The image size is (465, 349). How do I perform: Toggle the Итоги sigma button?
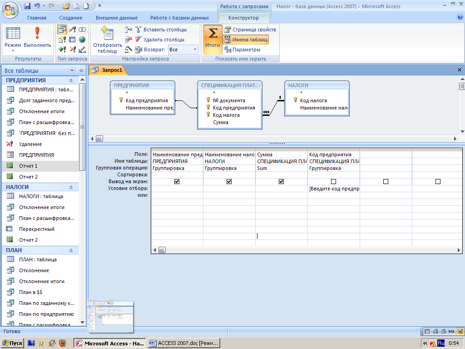click(x=213, y=39)
